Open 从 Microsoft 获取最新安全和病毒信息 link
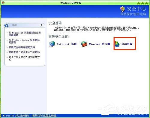This screenshot has height=118, width=150. [x=25, y=34]
